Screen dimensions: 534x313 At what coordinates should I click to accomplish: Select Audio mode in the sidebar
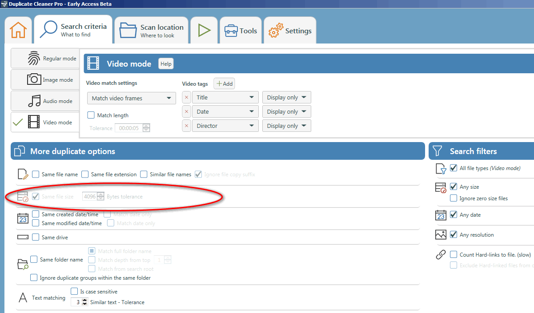coord(45,101)
